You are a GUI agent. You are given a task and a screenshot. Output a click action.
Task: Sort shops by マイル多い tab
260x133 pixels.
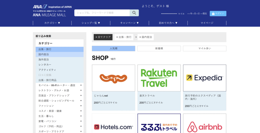[x=204, y=49]
